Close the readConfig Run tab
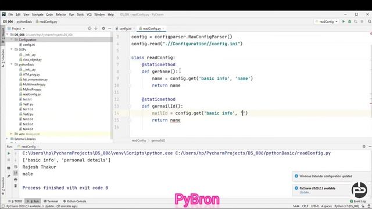372x209 pixels. coord(38,147)
